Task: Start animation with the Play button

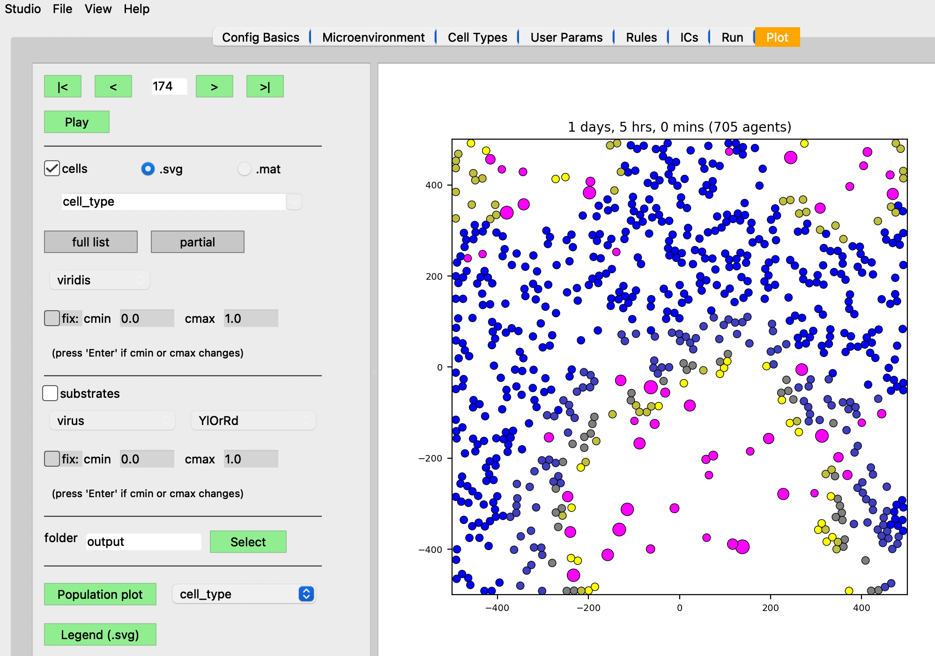Action: tap(77, 122)
